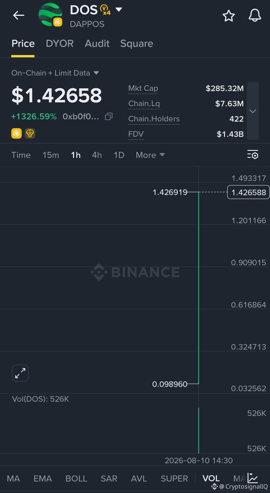Switch to the Audit tab
The image size is (270, 493).
click(97, 44)
